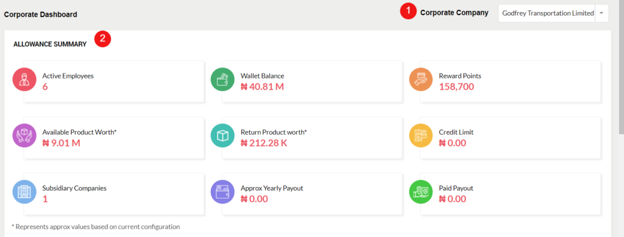Click the red number 1 marker
The height and width of the screenshot is (237, 624).
[408, 11]
